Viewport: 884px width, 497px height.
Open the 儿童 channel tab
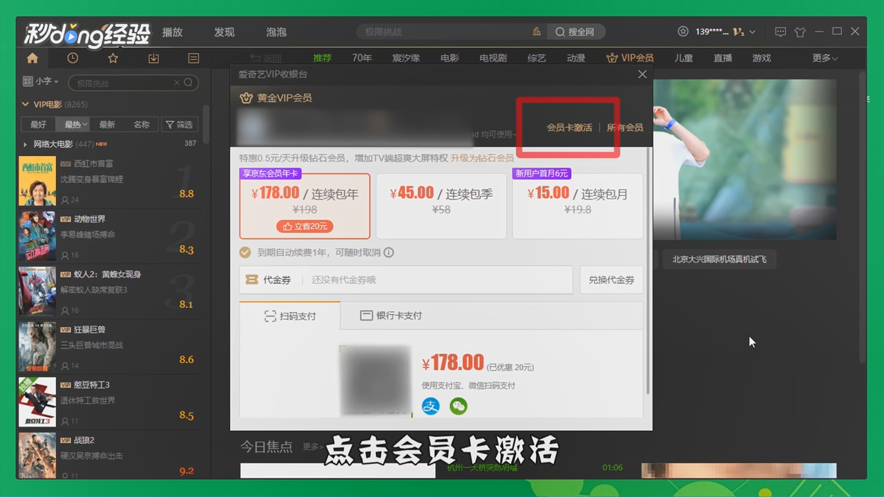coord(683,58)
